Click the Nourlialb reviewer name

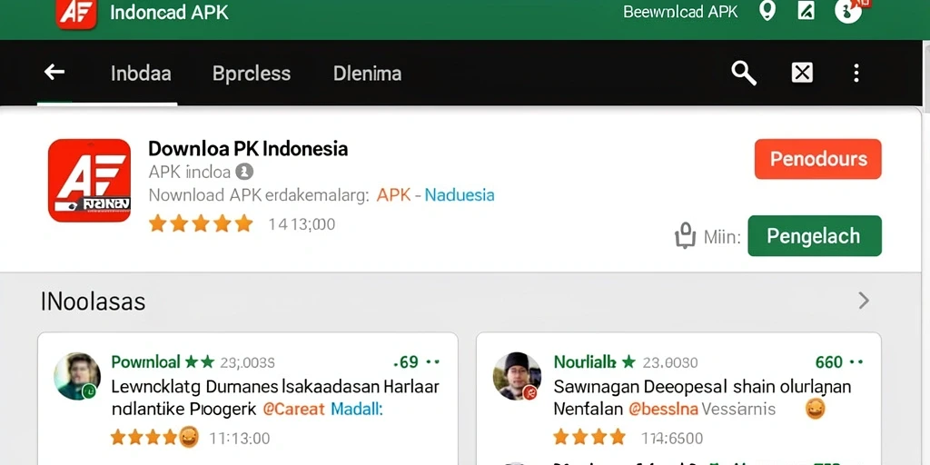click(x=586, y=361)
